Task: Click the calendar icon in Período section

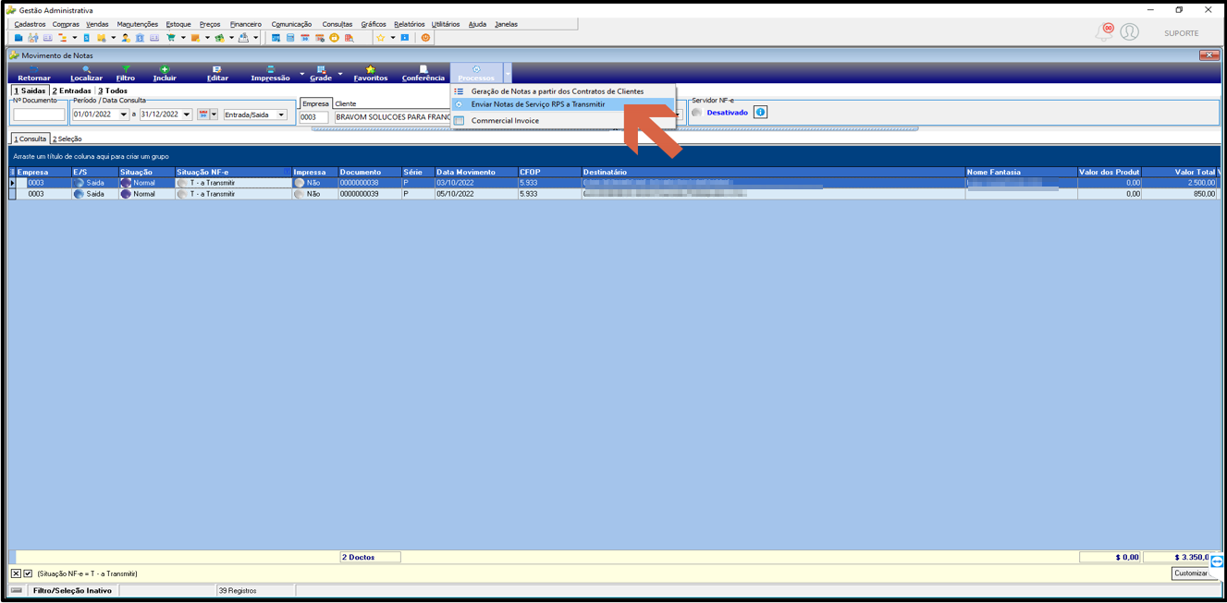Action: pos(203,115)
